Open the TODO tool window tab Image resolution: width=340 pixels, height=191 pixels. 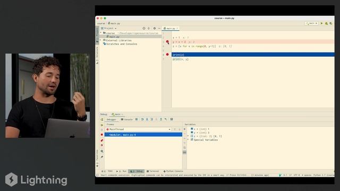(x=107, y=171)
